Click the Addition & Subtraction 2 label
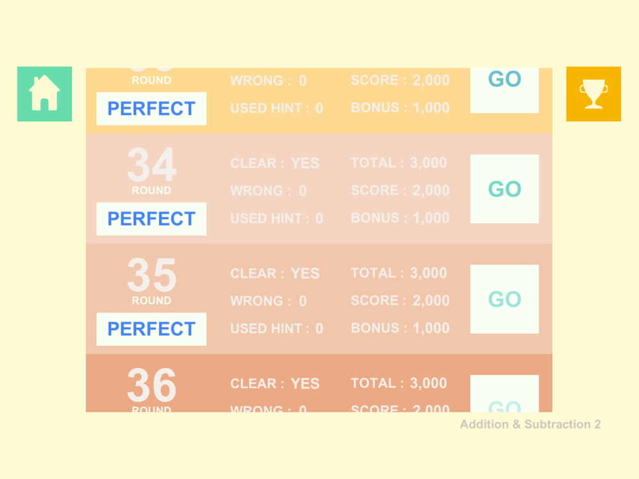639x479 pixels. 530,425
